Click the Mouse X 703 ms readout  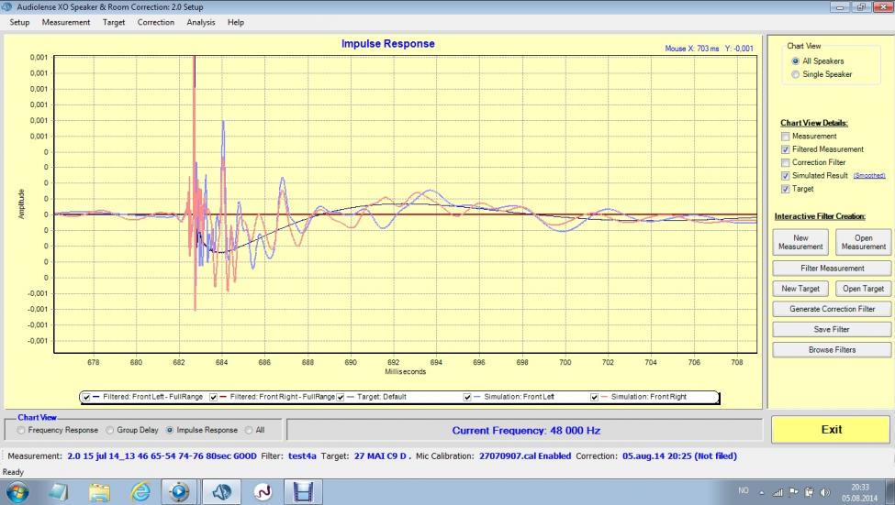coord(692,49)
